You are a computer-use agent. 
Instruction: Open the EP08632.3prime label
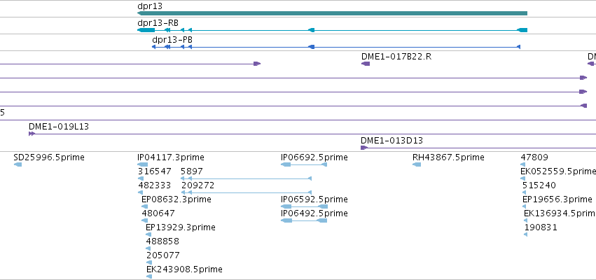(x=176, y=199)
